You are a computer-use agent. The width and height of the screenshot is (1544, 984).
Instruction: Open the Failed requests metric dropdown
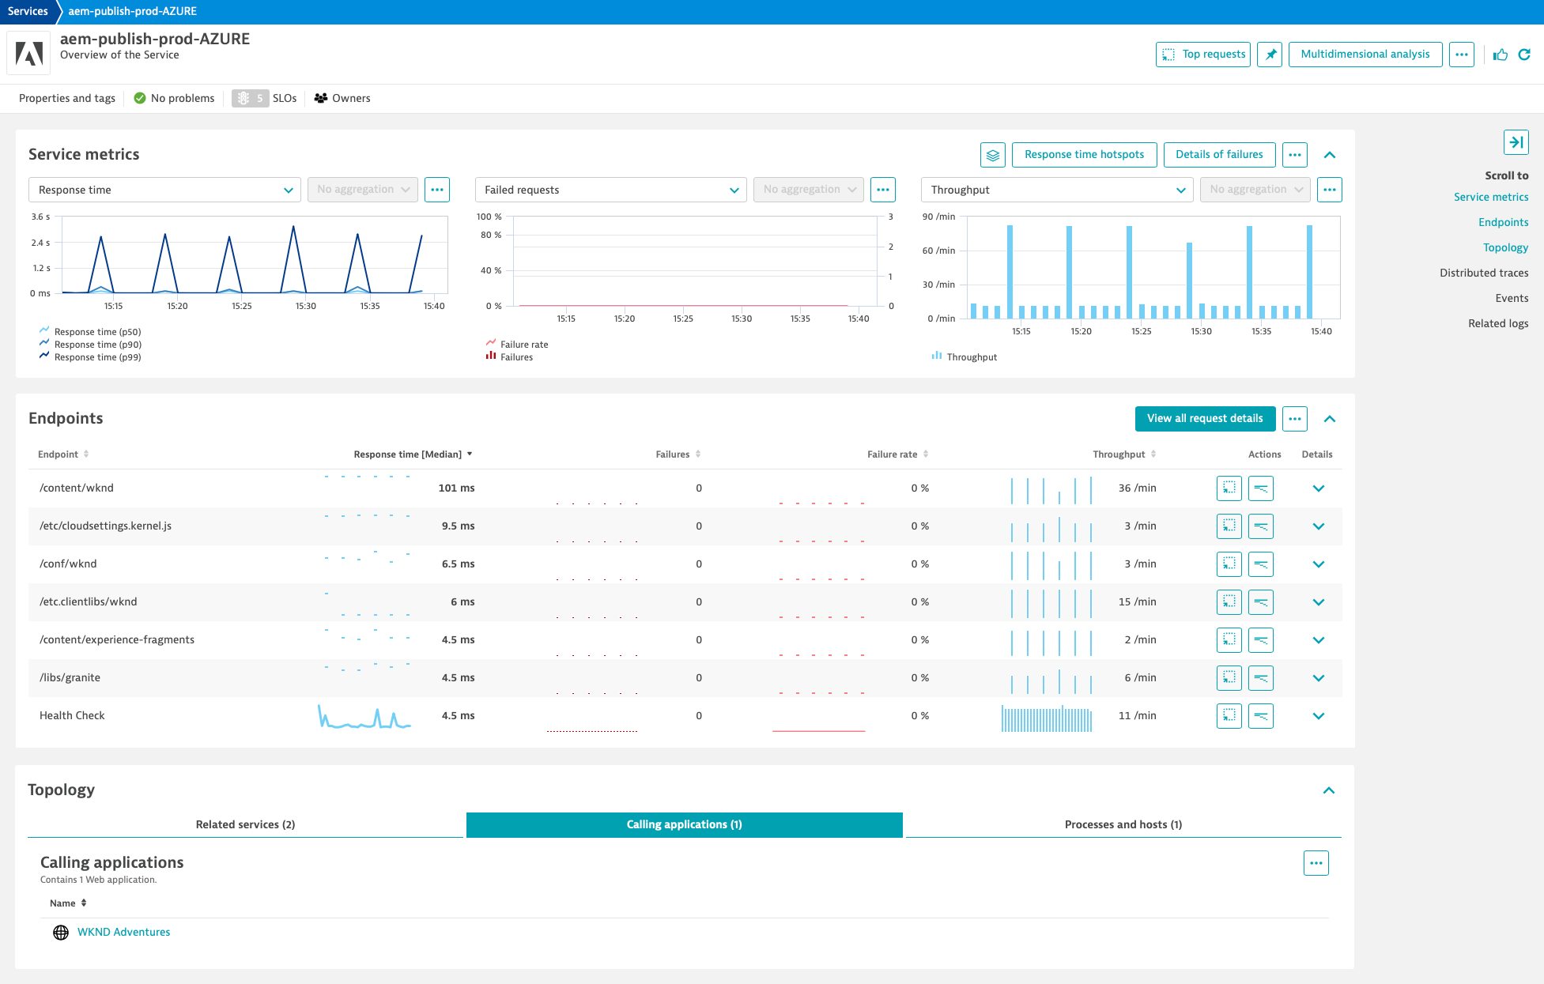tap(610, 190)
